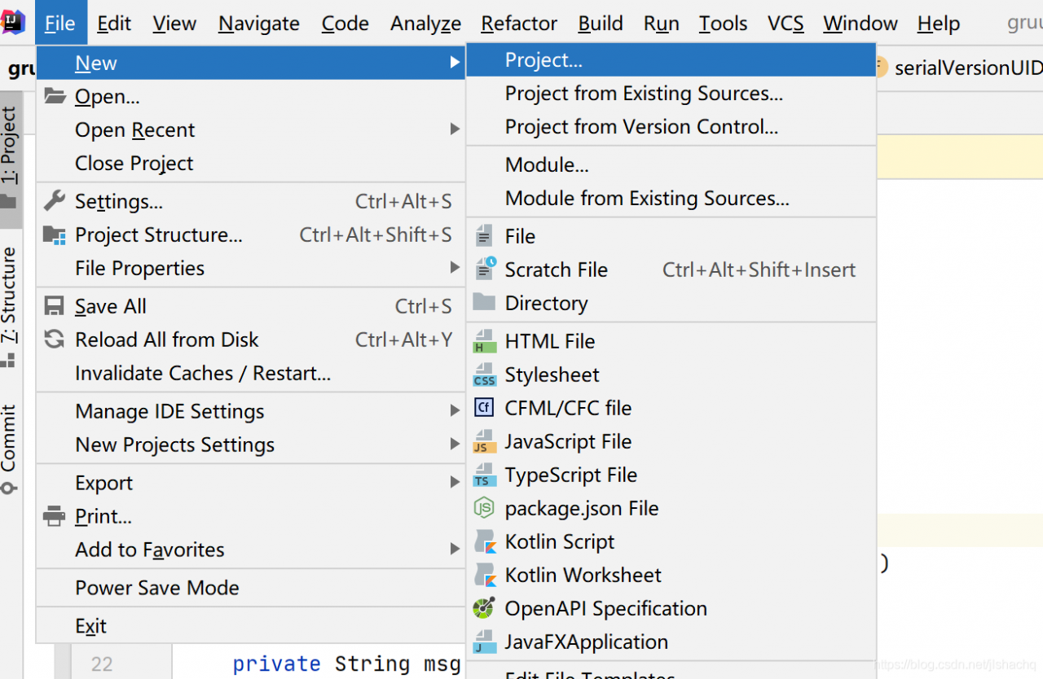
Task: Click the Settings wrench icon
Action: [54, 201]
